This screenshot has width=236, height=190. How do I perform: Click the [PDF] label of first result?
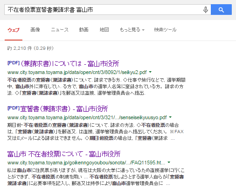pyautogui.click(x=14, y=63)
